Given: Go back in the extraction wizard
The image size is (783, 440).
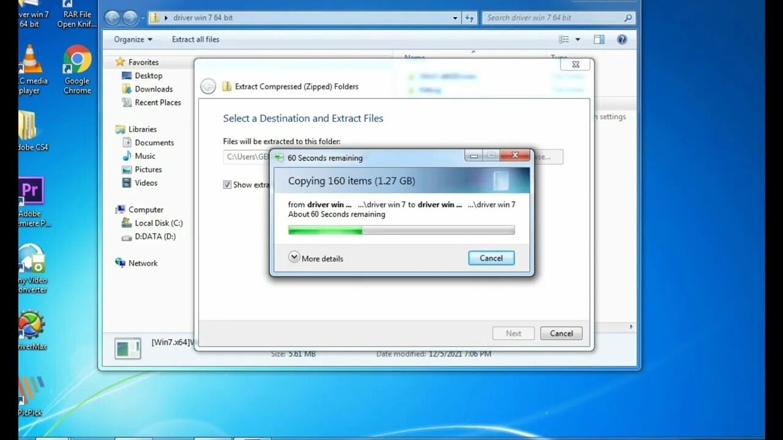Looking at the screenshot, I should [208, 87].
